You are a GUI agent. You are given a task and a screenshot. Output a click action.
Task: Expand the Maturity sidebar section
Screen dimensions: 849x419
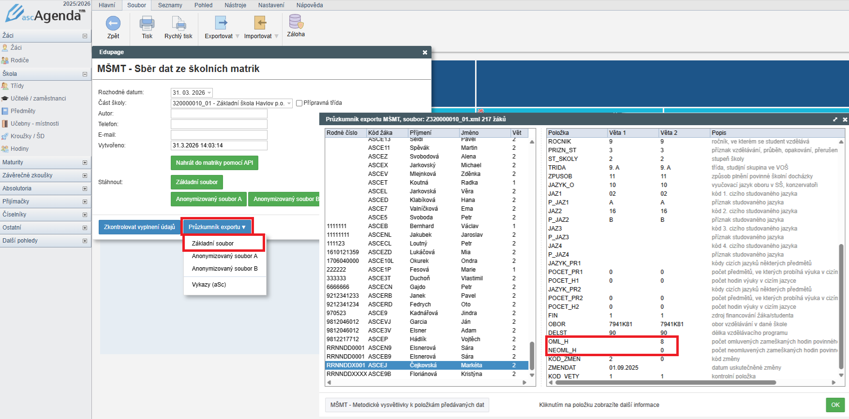click(85, 163)
